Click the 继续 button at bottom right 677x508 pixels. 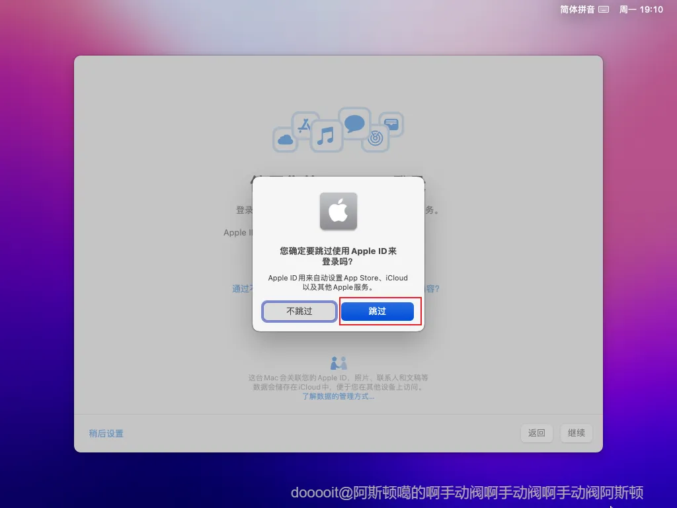click(576, 433)
